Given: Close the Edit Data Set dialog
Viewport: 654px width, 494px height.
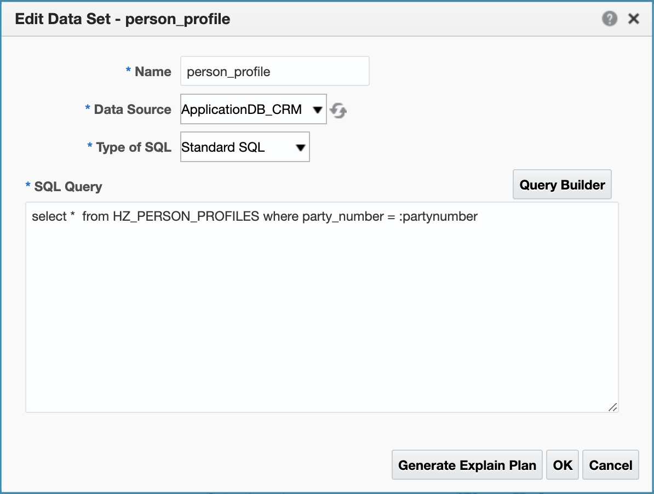Looking at the screenshot, I should [634, 19].
